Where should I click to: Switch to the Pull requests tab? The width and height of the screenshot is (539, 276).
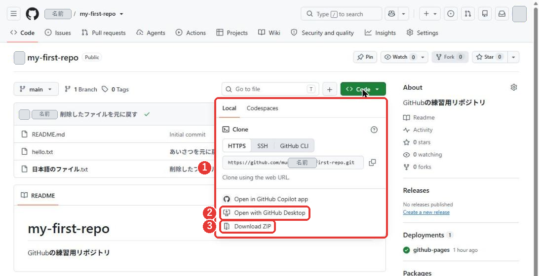(x=104, y=33)
